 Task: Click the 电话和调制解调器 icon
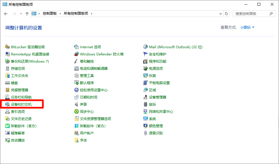click(x=76, y=68)
